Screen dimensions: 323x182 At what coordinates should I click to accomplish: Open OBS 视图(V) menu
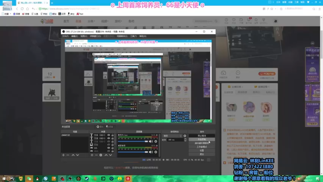pyautogui.click(x=84, y=36)
